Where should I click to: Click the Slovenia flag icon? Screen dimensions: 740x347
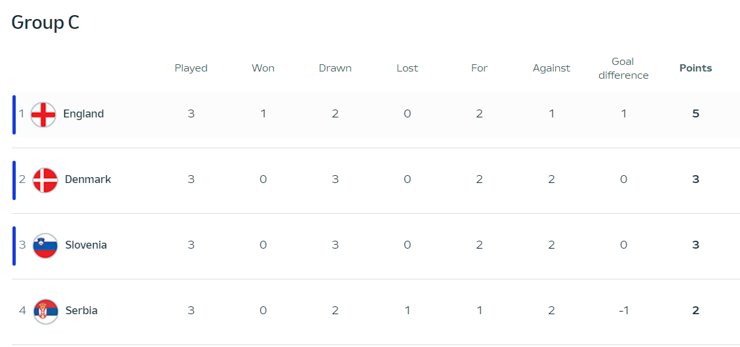pyautogui.click(x=45, y=245)
